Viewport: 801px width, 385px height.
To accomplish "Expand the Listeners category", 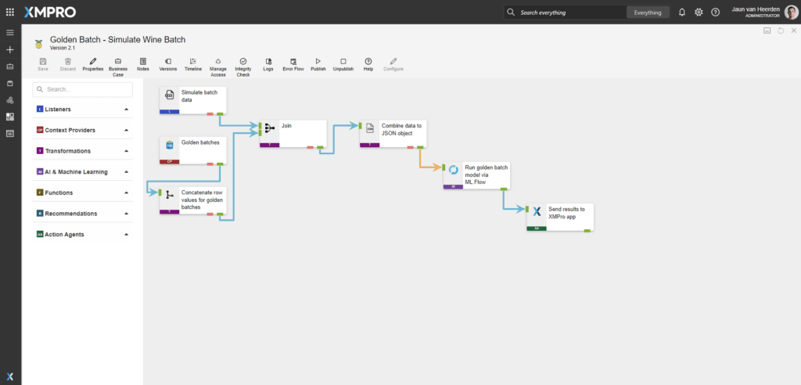I will pos(126,109).
